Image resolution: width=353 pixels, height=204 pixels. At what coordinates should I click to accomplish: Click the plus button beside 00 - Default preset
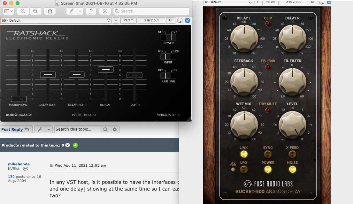tap(116, 20)
